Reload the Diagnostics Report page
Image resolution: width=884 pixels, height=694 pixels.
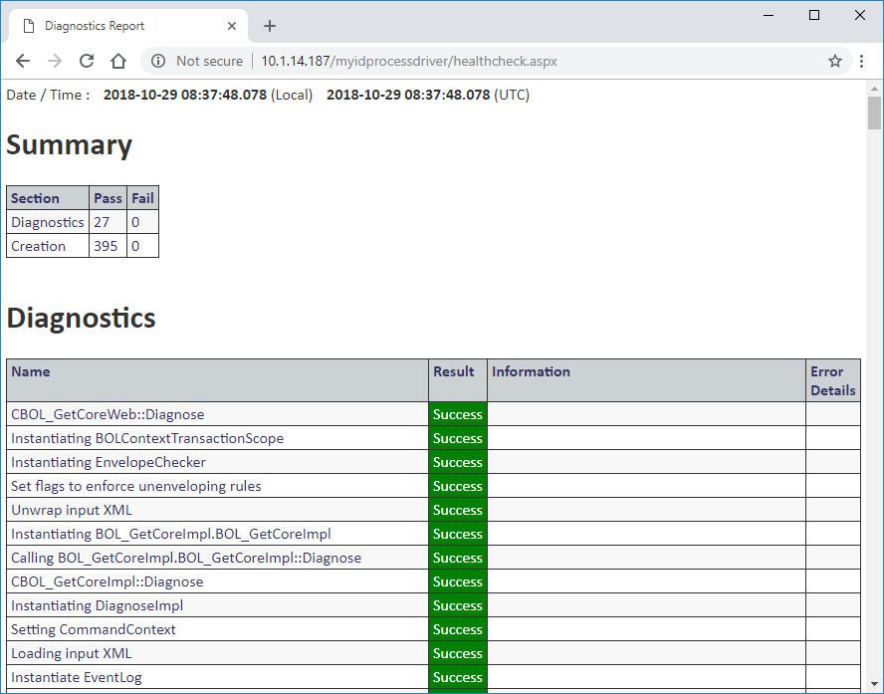tap(87, 61)
